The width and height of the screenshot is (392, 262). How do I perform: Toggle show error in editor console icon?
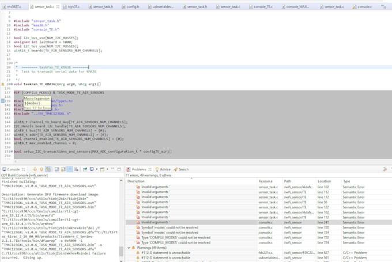(x=48, y=169)
